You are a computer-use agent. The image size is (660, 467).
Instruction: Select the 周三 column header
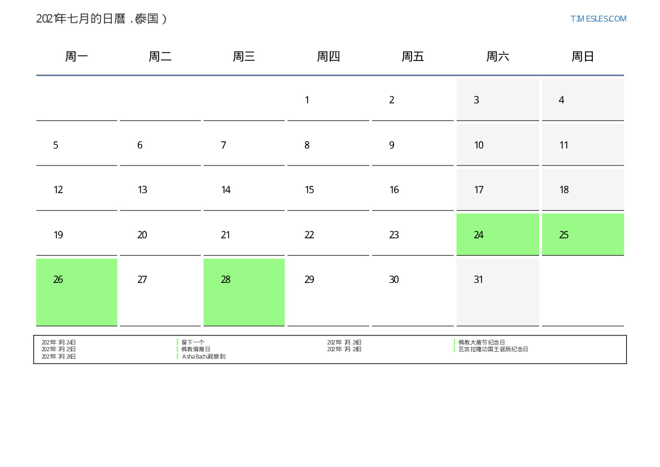tap(244, 56)
